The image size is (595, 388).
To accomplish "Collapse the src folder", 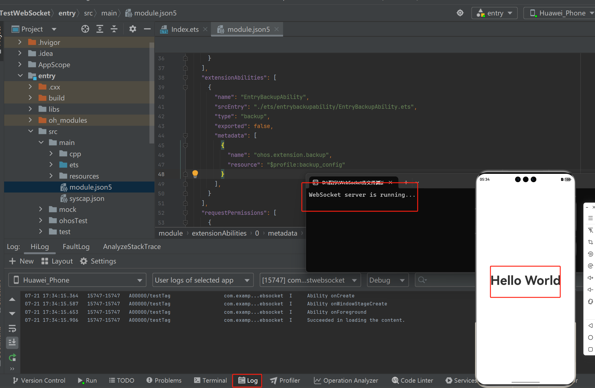I will coord(31,131).
